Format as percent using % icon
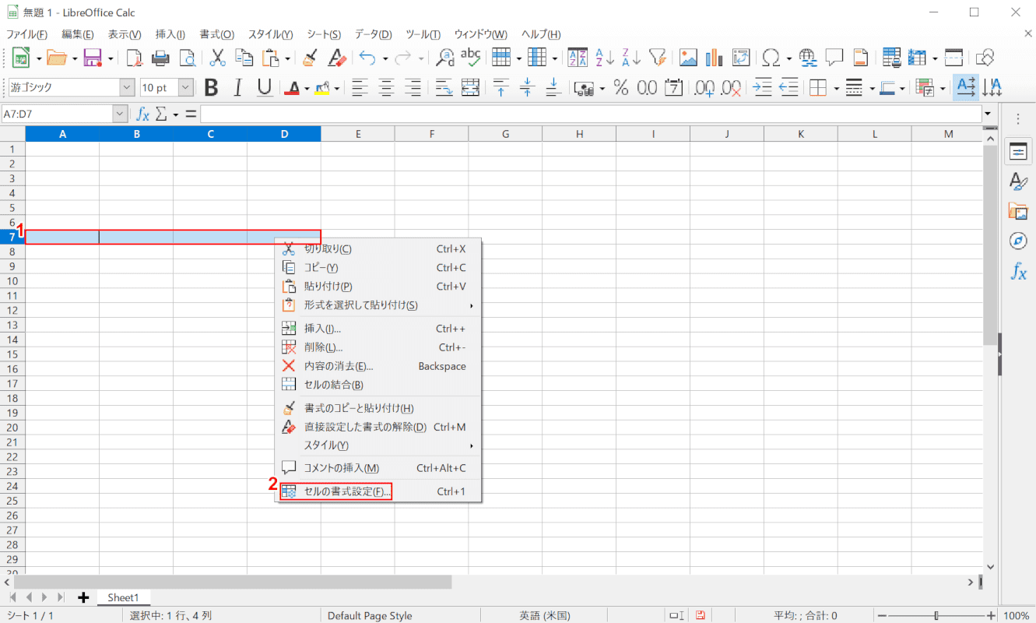The image size is (1036, 623). (x=621, y=88)
